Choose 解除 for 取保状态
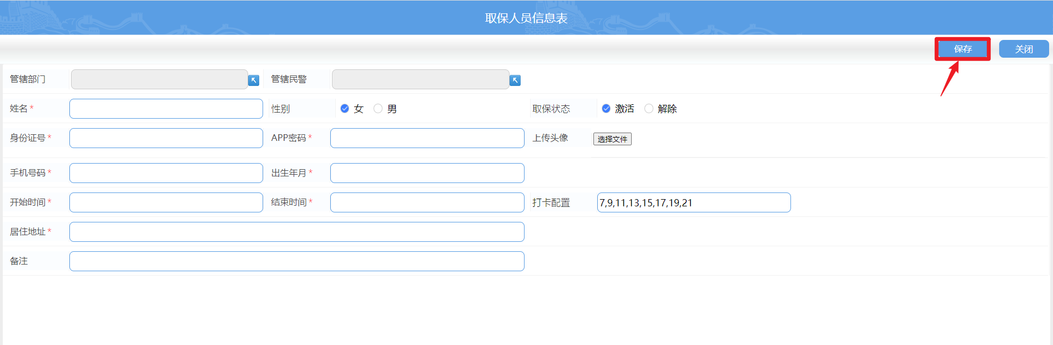The width and height of the screenshot is (1053, 345). 649,109
